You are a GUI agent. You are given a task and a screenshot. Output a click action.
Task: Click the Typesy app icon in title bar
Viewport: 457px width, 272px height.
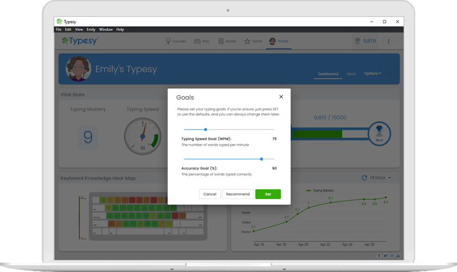pyautogui.click(x=59, y=22)
